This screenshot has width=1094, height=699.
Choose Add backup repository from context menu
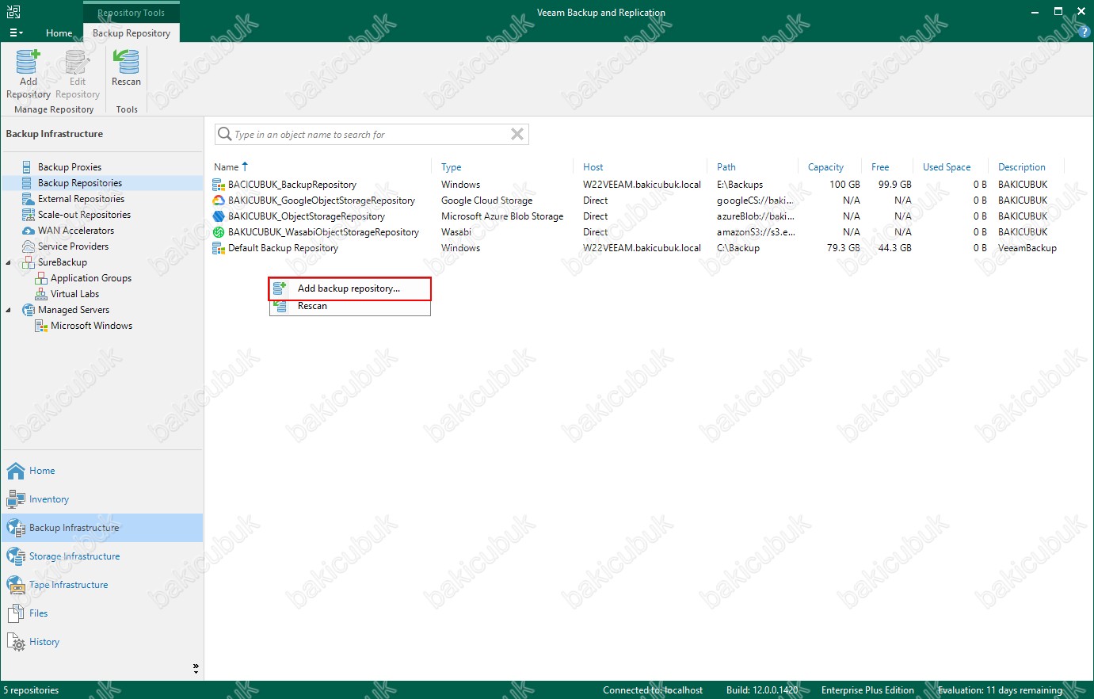pos(349,288)
